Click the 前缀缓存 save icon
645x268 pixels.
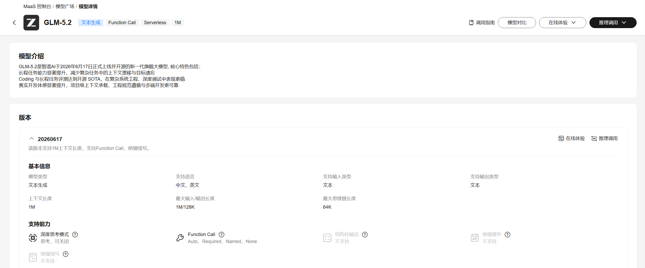pyautogui.click(x=475, y=238)
